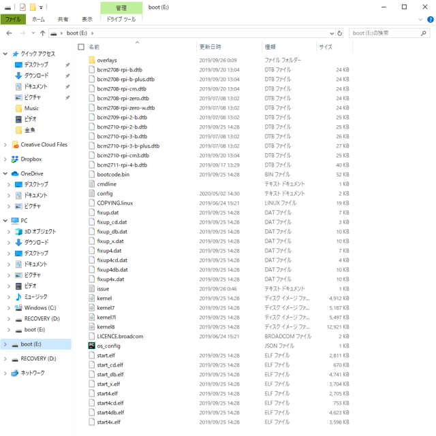Click the kernel disk image icon
The width and height of the screenshot is (436, 436).
pyautogui.click(x=91, y=298)
